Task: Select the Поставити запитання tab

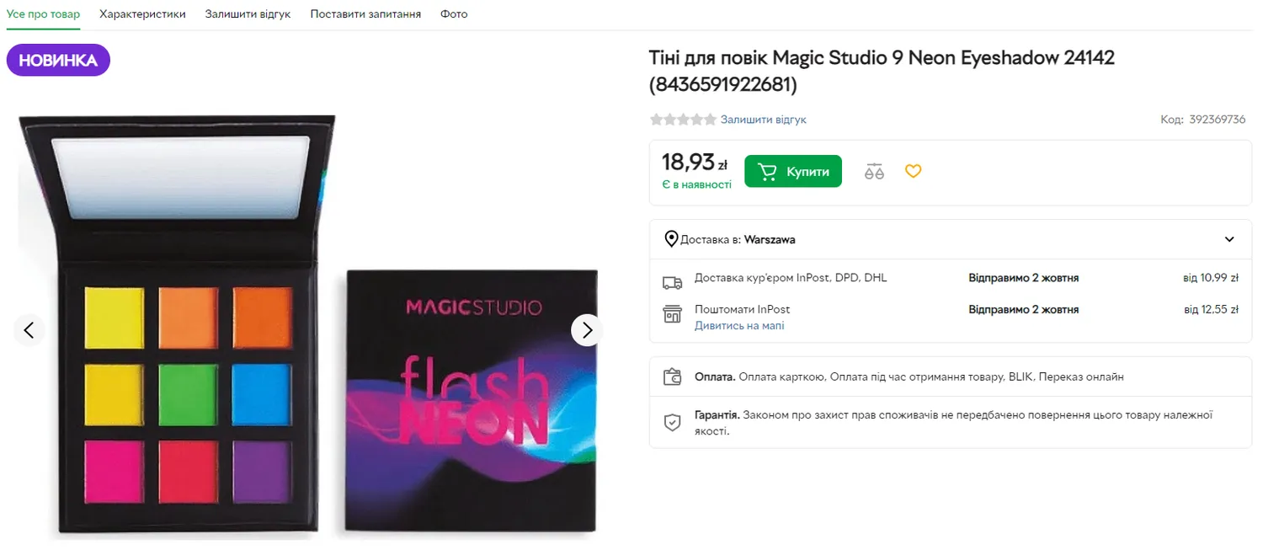Action: click(365, 14)
